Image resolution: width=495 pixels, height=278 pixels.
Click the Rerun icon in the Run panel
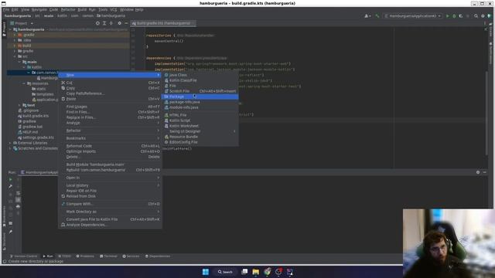point(10,179)
